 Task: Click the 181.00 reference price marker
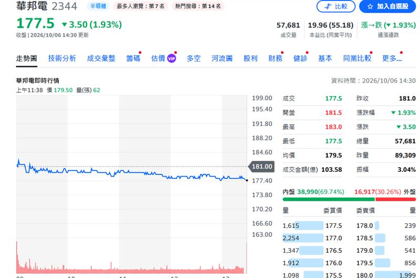260,167
